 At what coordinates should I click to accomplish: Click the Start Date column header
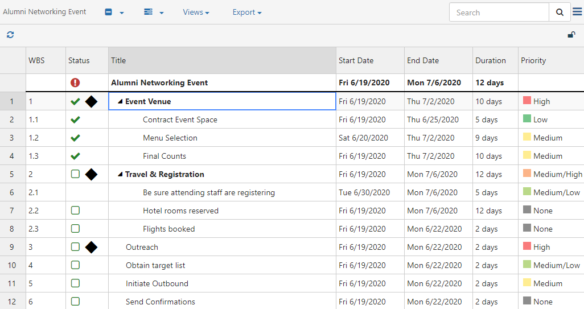click(x=356, y=61)
